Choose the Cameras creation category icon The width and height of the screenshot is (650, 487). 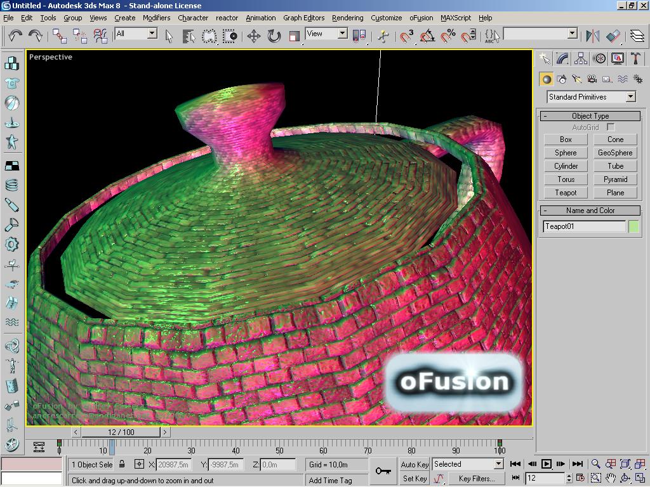592,79
